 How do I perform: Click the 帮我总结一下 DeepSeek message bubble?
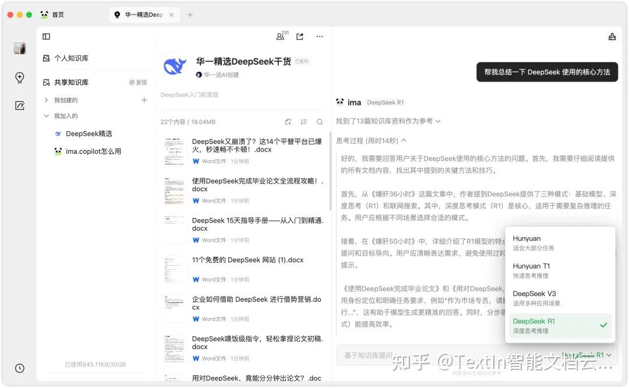coord(547,72)
